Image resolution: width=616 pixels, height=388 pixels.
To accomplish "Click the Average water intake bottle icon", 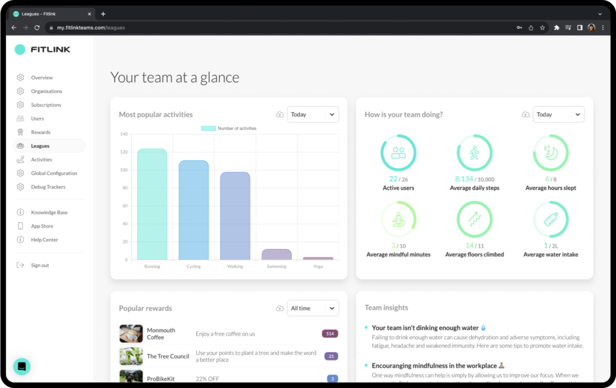I will tap(550, 219).
